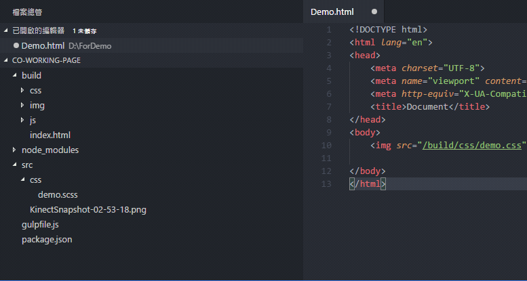Viewport: 527px width, 281px height.
Task: Collapse the css folder under src
Action: click(22, 179)
